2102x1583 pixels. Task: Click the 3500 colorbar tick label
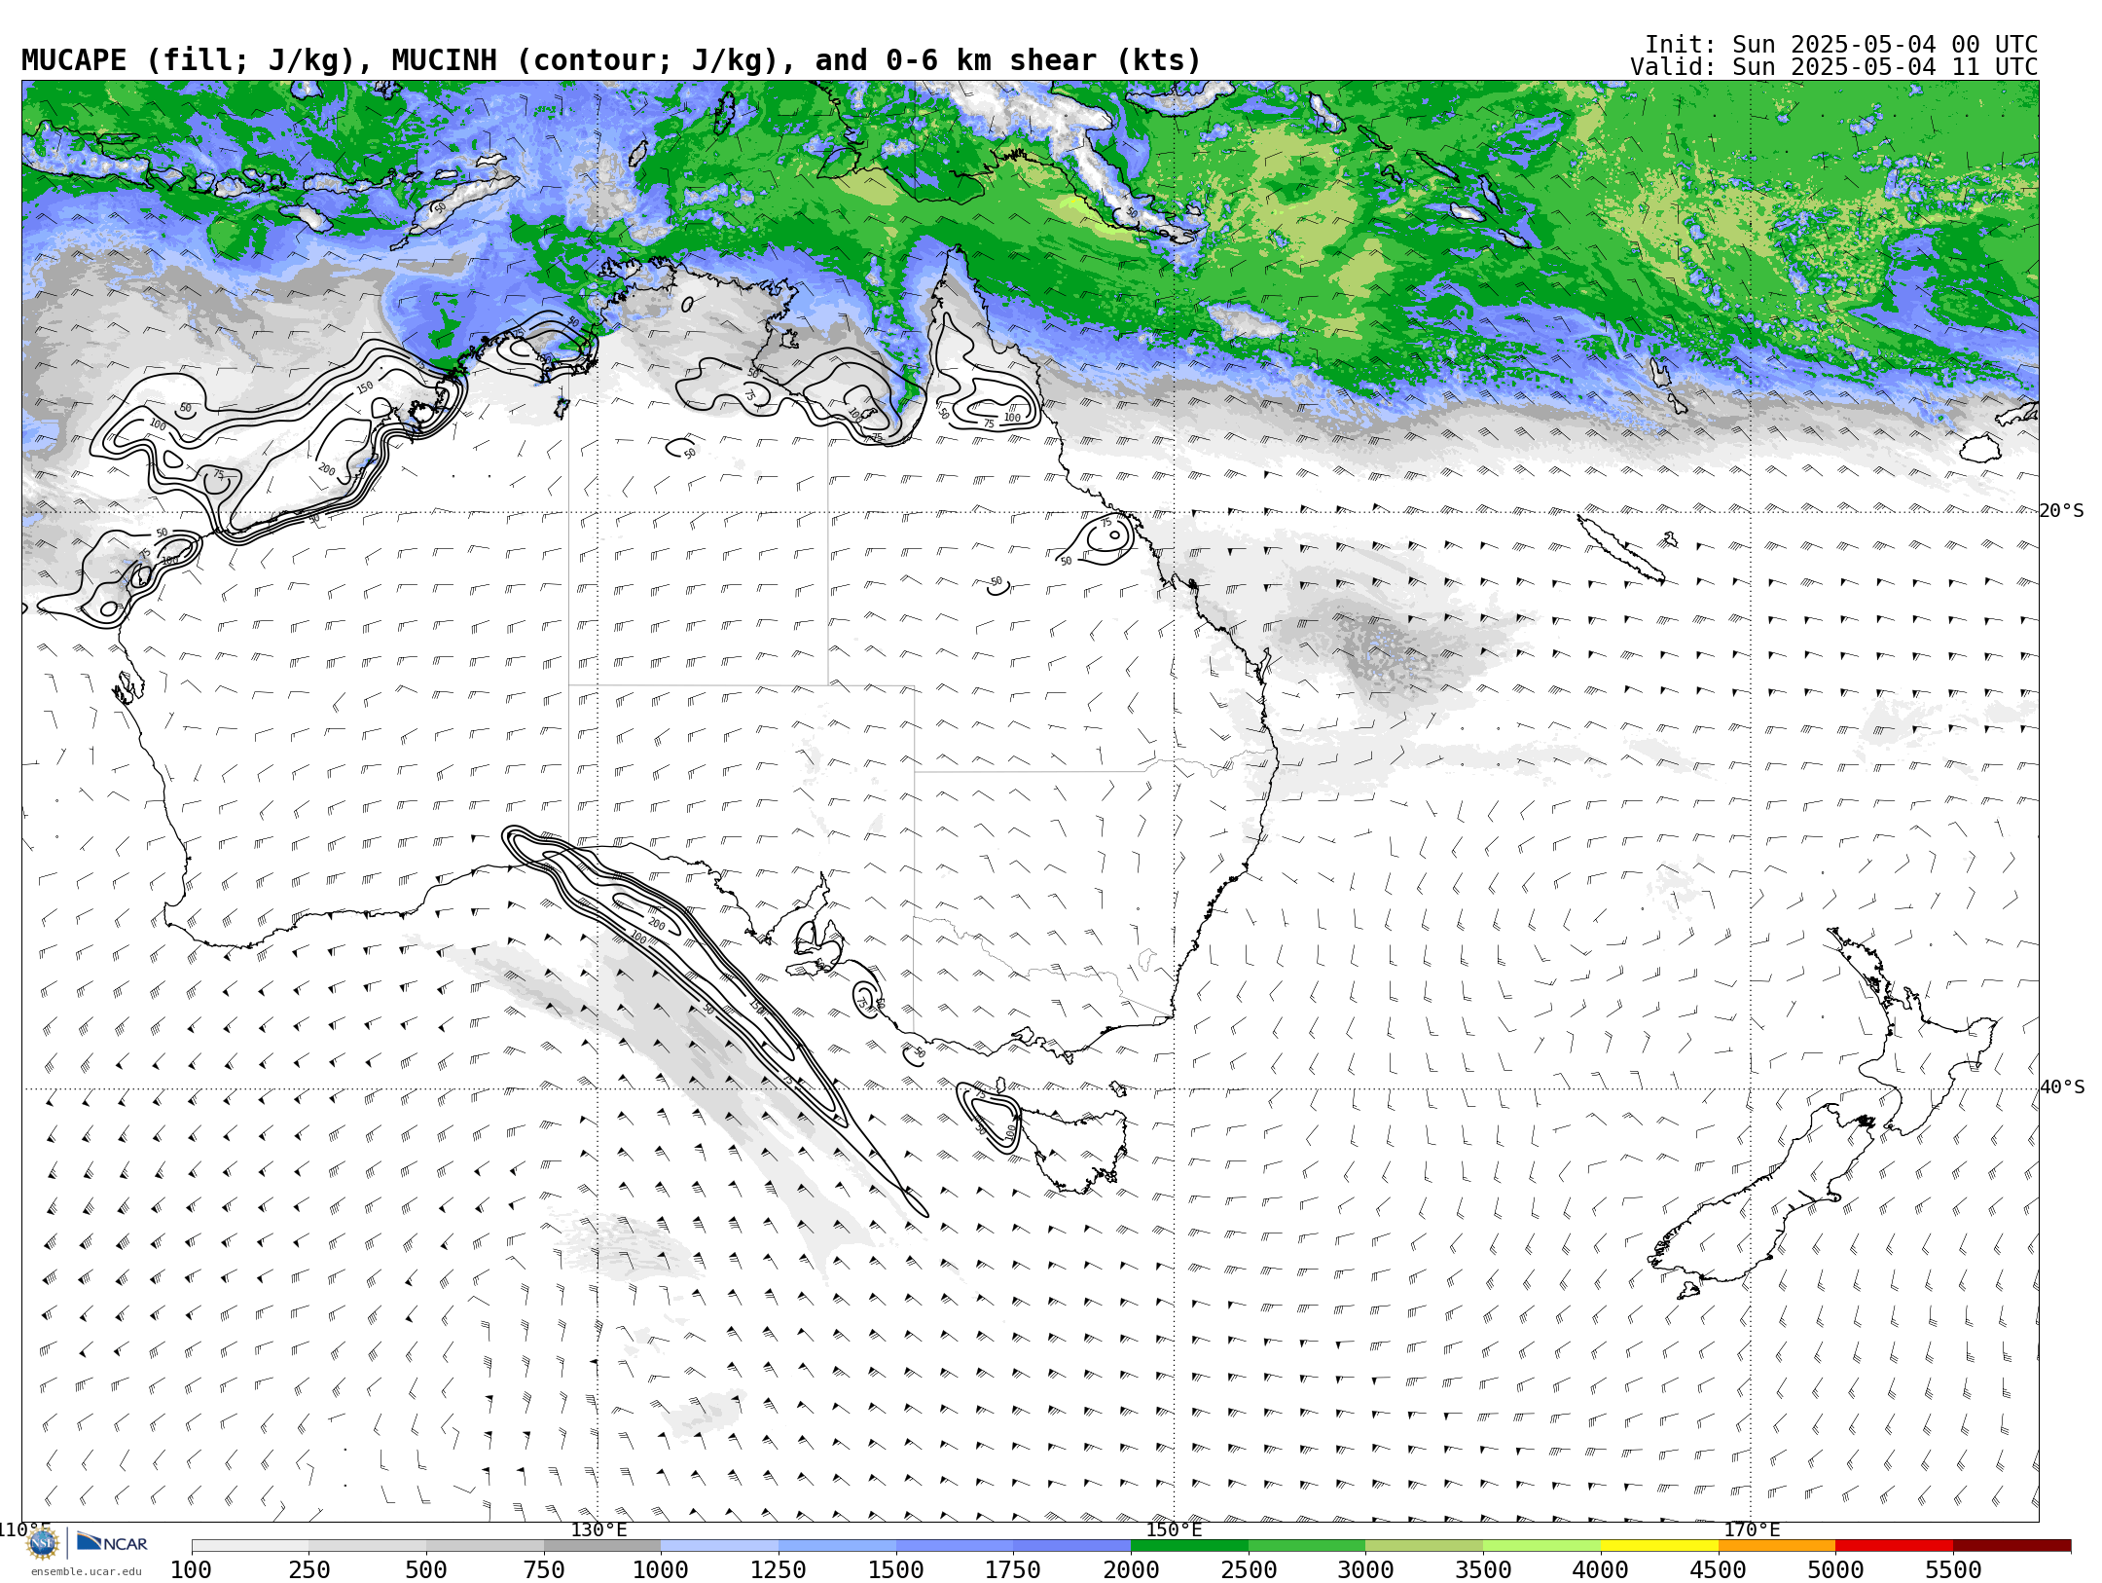[x=1483, y=1569]
